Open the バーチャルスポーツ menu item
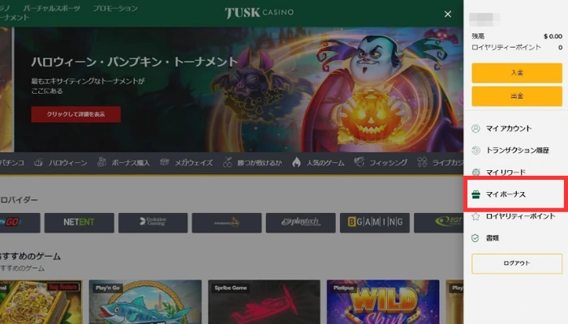568x324 pixels. pyautogui.click(x=52, y=8)
